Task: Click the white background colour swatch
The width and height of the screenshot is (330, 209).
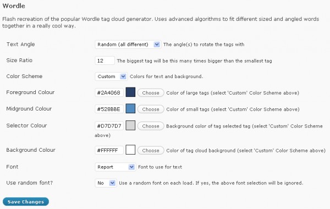Action: pos(130,150)
